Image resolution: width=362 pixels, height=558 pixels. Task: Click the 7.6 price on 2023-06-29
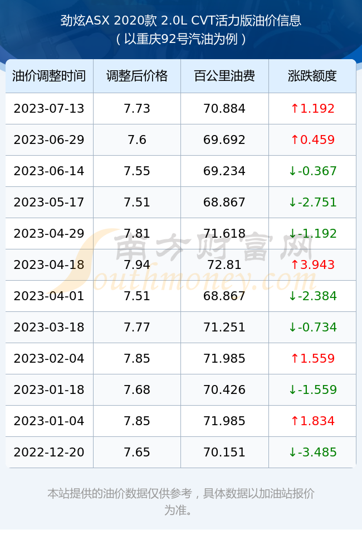pos(137,140)
